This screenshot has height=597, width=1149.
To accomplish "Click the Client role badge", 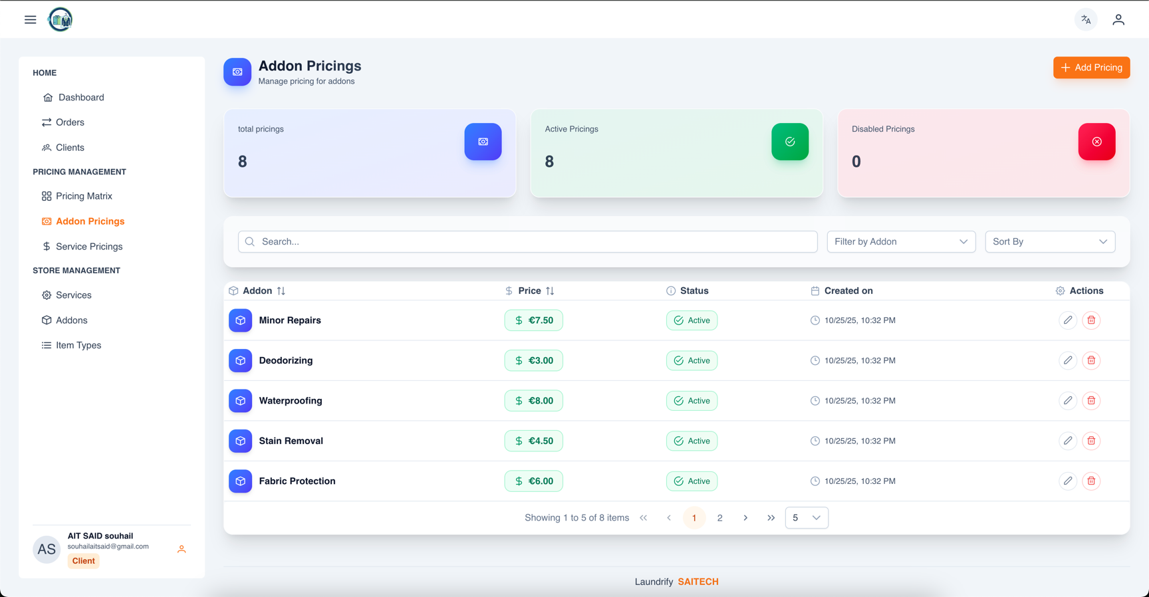I will (x=84, y=561).
